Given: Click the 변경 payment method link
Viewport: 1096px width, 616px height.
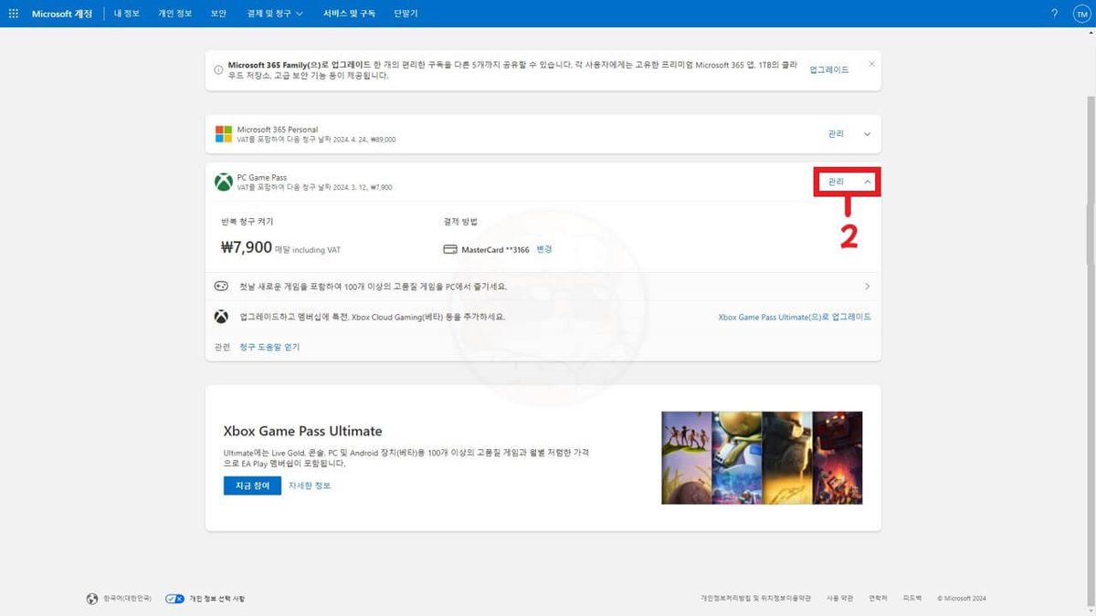Looking at the screenshot, I should tap(544, 249).
